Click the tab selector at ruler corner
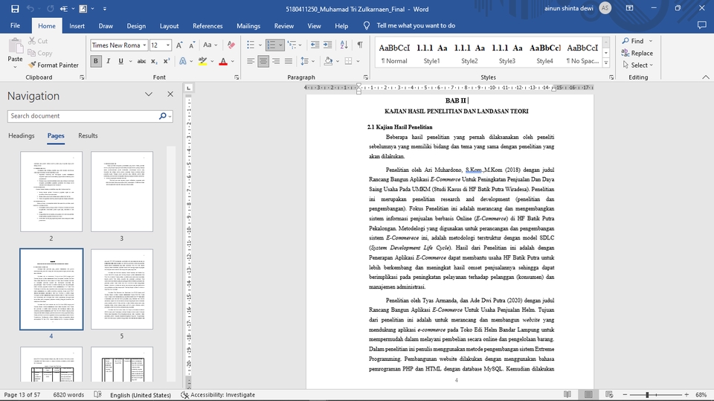 [x=188, y=88]
